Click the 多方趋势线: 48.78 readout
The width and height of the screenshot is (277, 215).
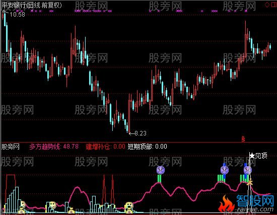[54, 147]
